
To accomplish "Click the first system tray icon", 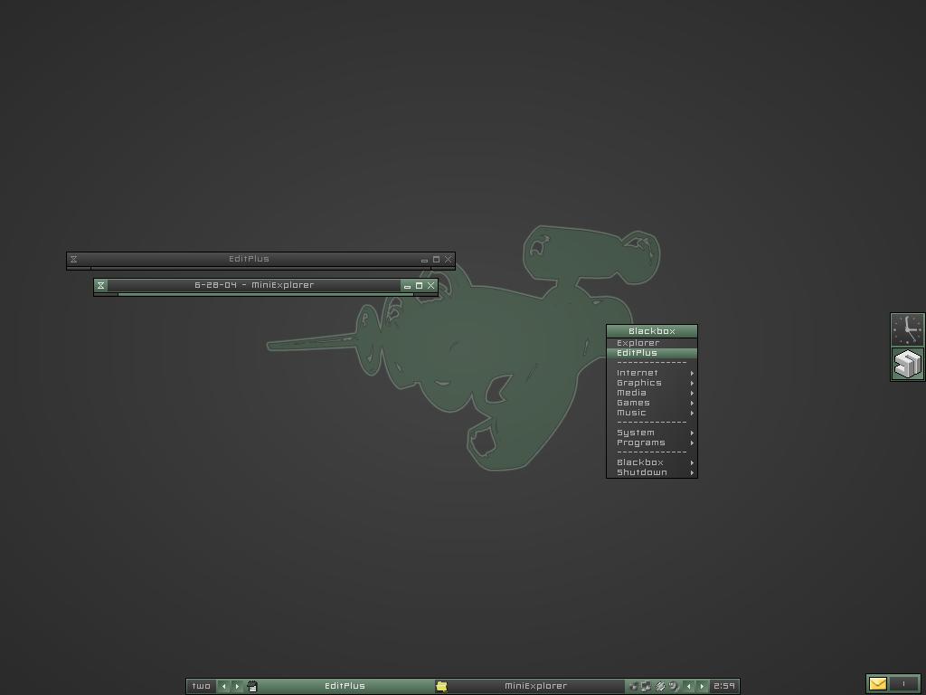I will point(634,686).
